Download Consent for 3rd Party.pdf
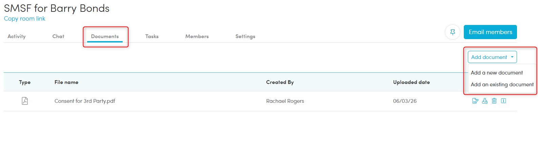 click(x=485, y=101)
